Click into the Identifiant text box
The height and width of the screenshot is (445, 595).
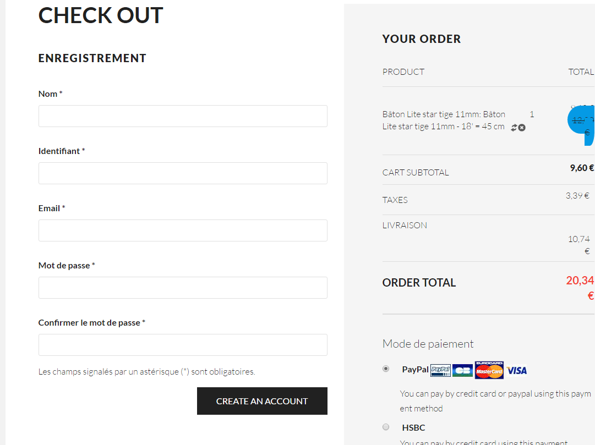(x=183, y=173)
